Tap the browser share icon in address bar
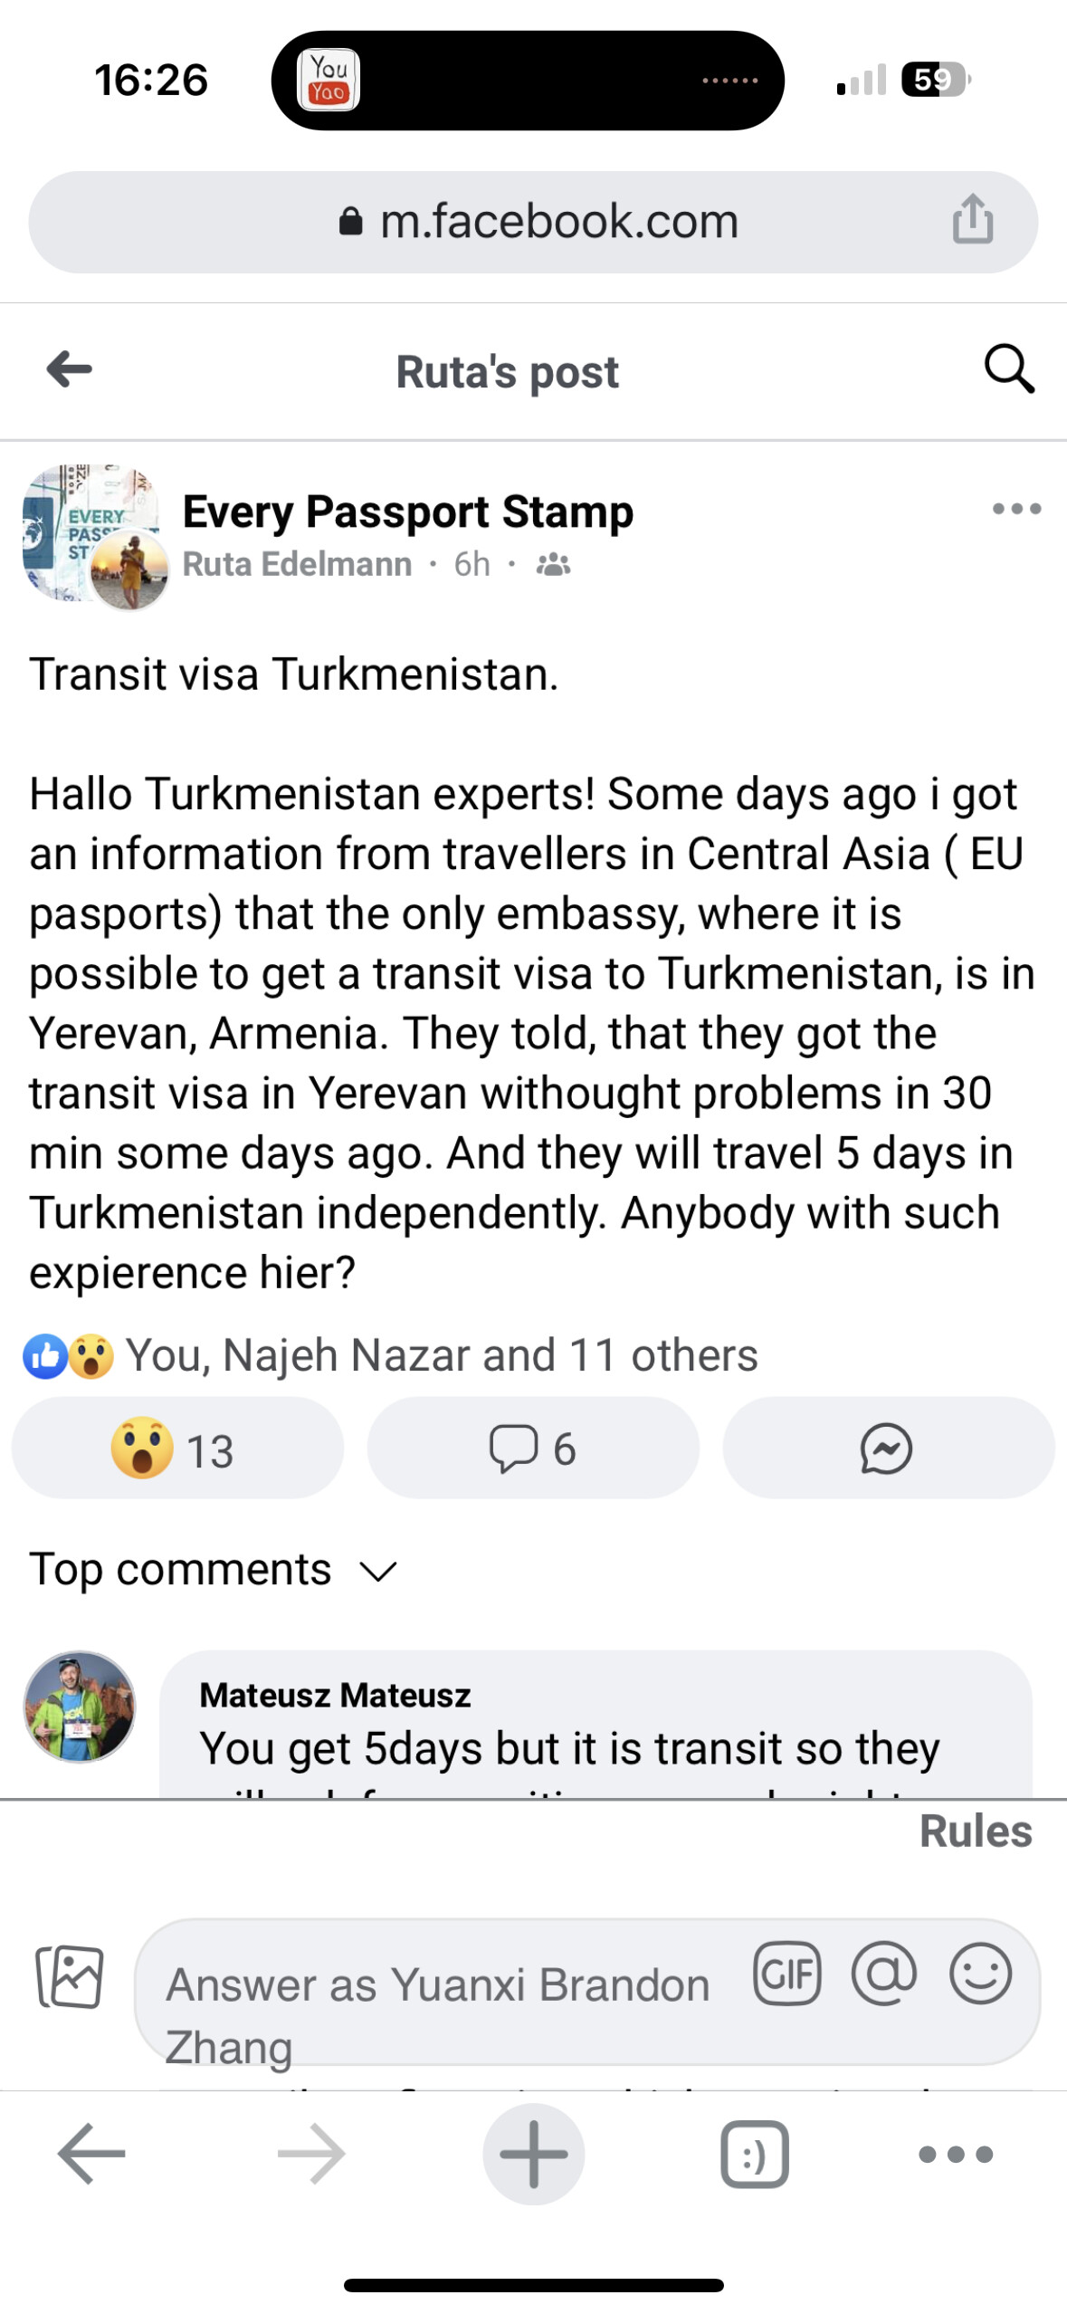The width and height of the screenshot is (1067, 2314). tap(972, 220)
